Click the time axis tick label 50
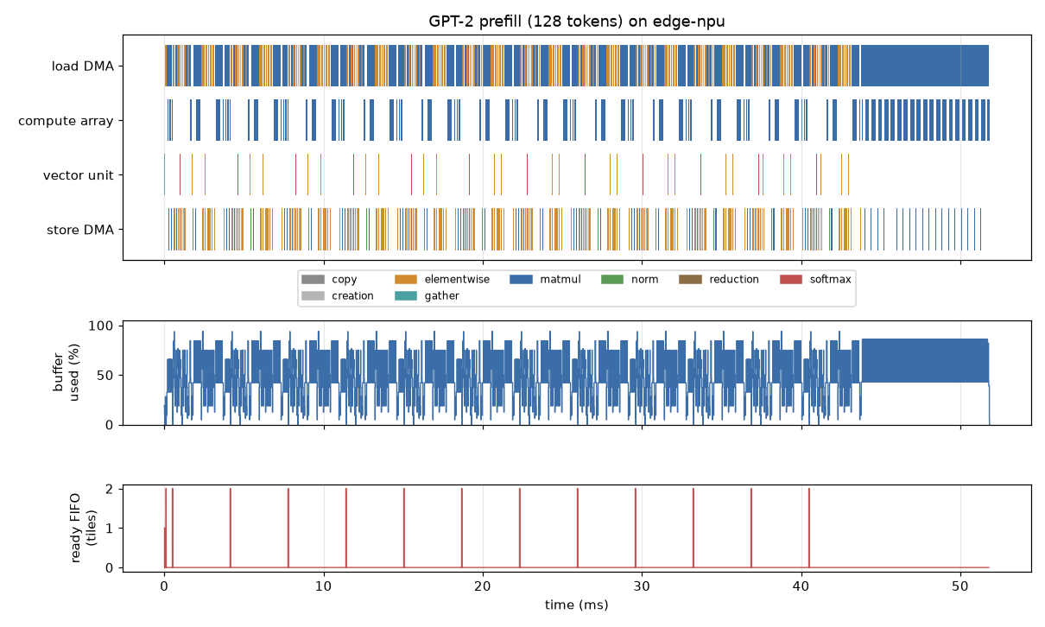Image resolution: width=1045 pixels, height=627 pixels. coord(960,586)
